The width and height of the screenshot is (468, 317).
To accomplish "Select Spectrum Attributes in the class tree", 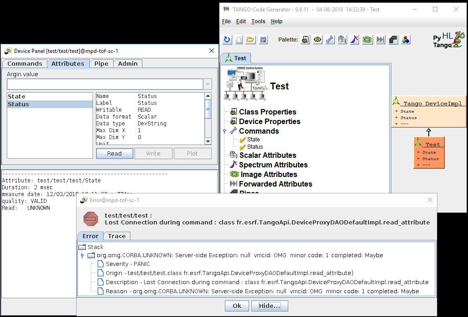I will (273, 165).
